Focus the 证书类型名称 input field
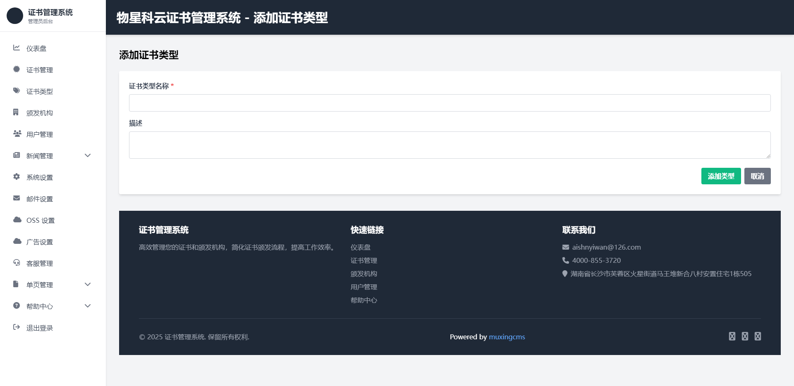The width and height of the screenshot is (794, 386). click(x=450, y=103)
